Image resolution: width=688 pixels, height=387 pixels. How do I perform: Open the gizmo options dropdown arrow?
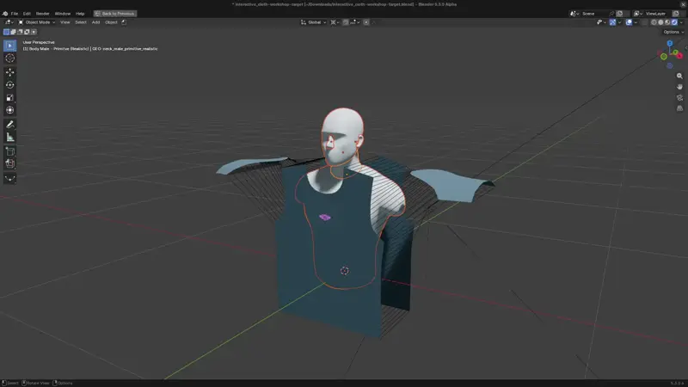tap(619, 22)
